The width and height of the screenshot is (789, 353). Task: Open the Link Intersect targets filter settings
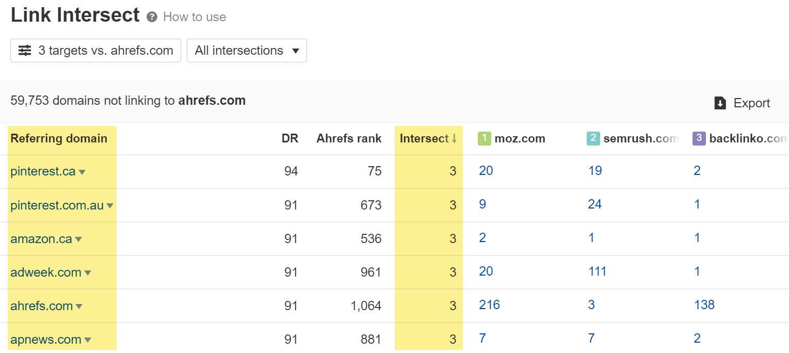[x=24, y=50]
